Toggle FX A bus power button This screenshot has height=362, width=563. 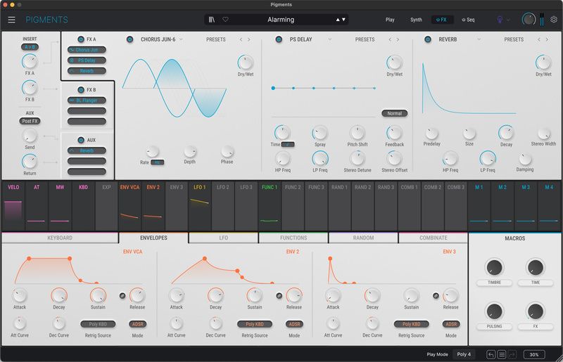(81, 39)
